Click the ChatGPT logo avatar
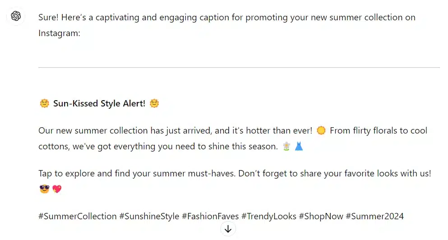 [16, 16]
